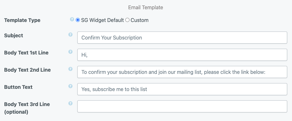Click the "Yes, subscribe me to this list" field

pos(182,89)
